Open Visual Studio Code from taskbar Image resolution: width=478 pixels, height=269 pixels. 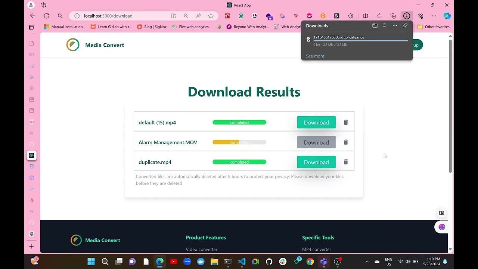[242, 262]
